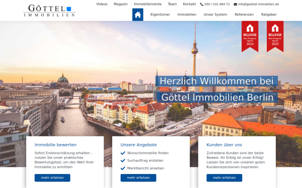
Task: Open the Referenzen menu
Action: [244, 15]
